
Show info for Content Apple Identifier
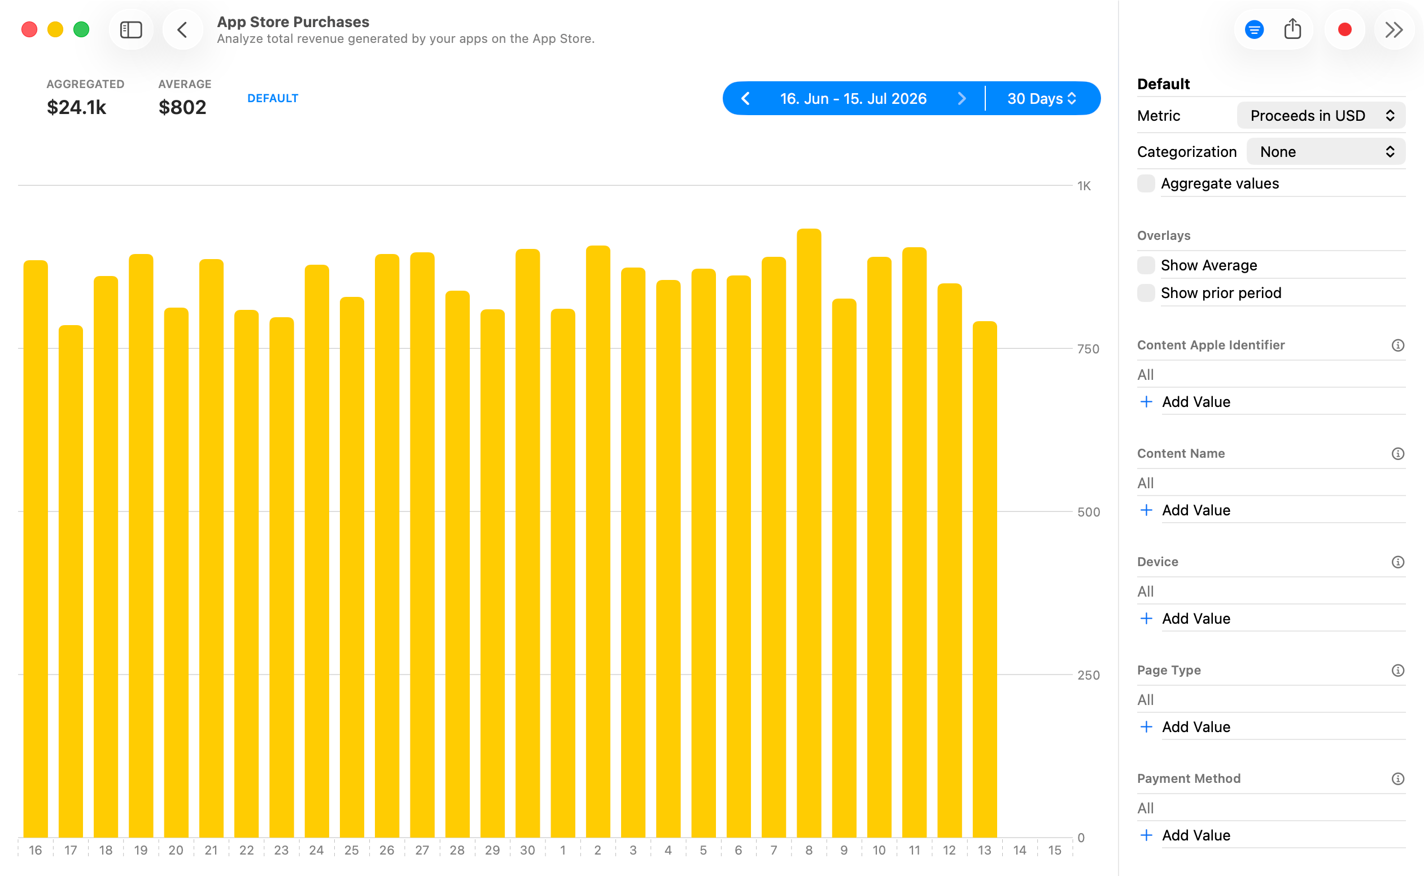pyautogui.click(x=1398, y=345)
